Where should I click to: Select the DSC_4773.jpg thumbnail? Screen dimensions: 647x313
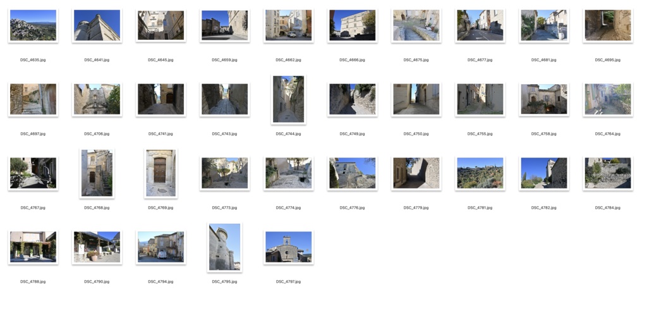click(x=224, y=173)
